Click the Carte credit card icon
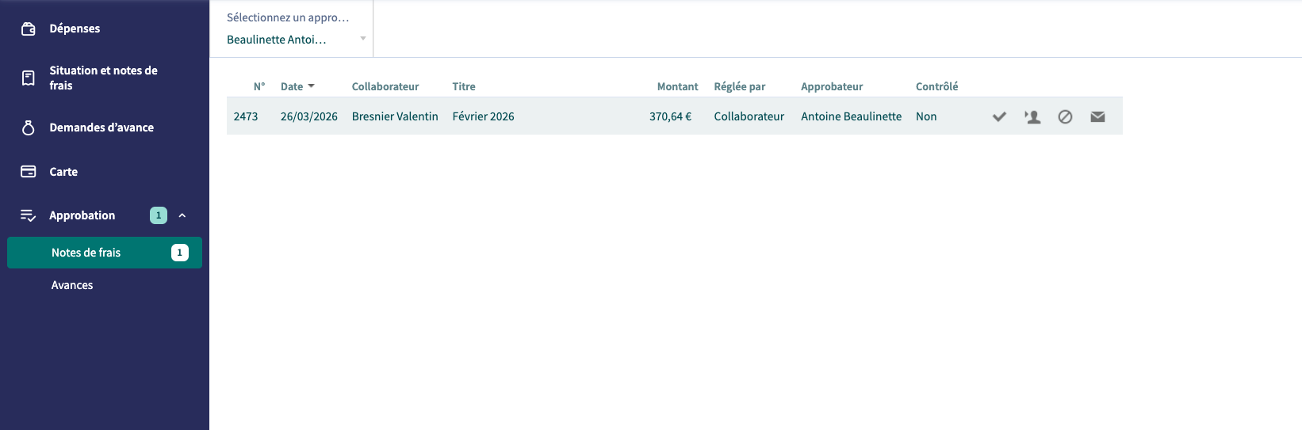 [x=29, y=172]
